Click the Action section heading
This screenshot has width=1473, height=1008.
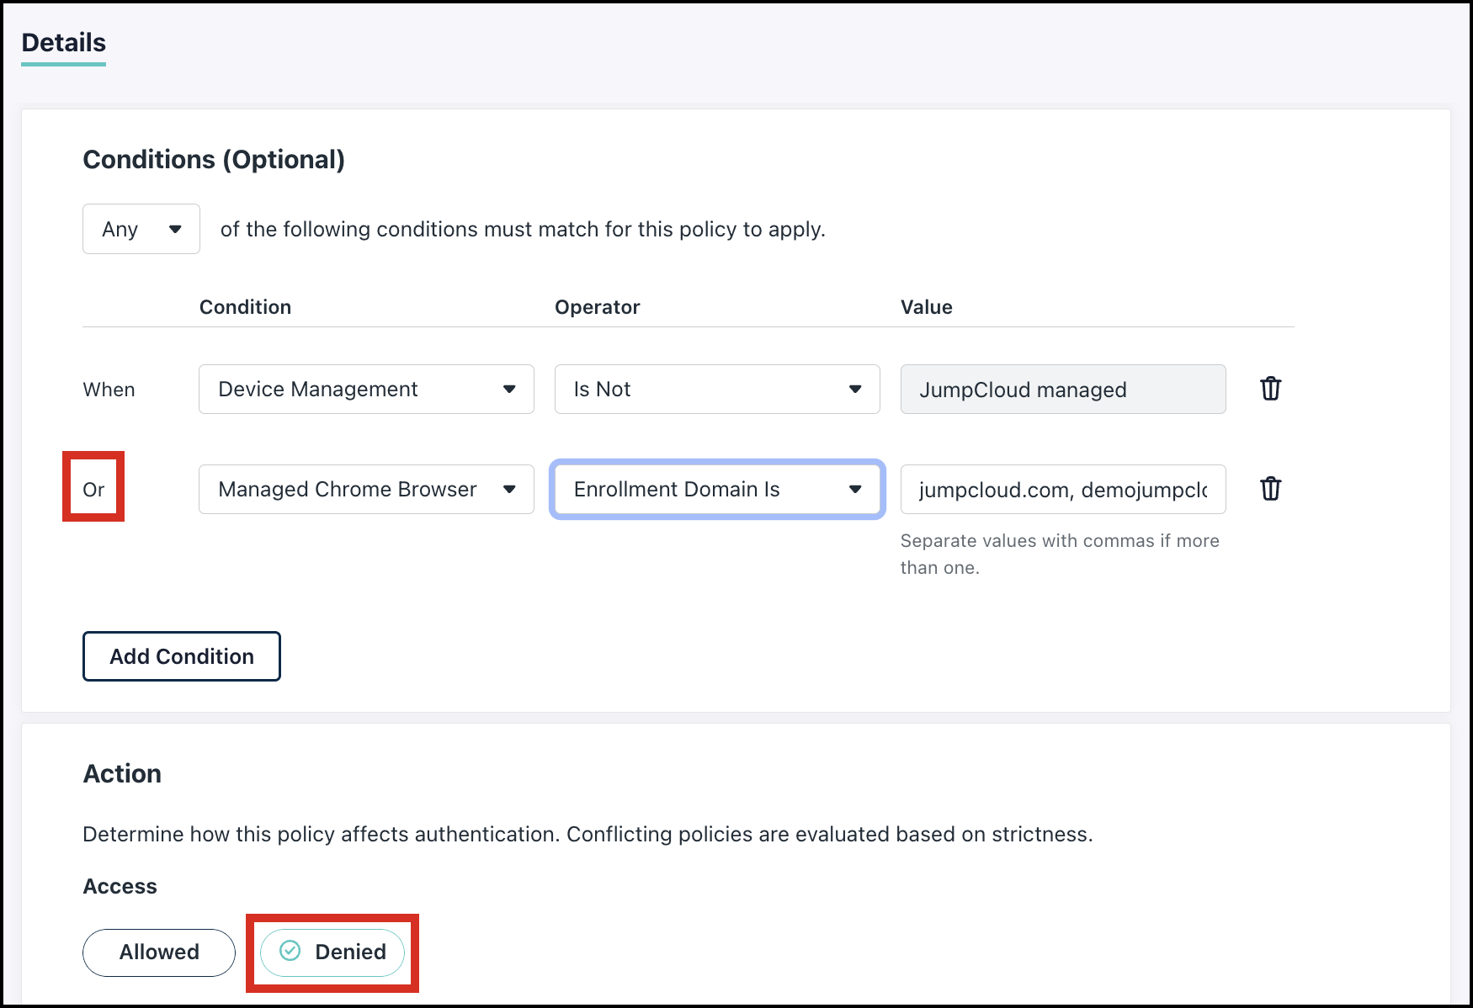(122, 774)
